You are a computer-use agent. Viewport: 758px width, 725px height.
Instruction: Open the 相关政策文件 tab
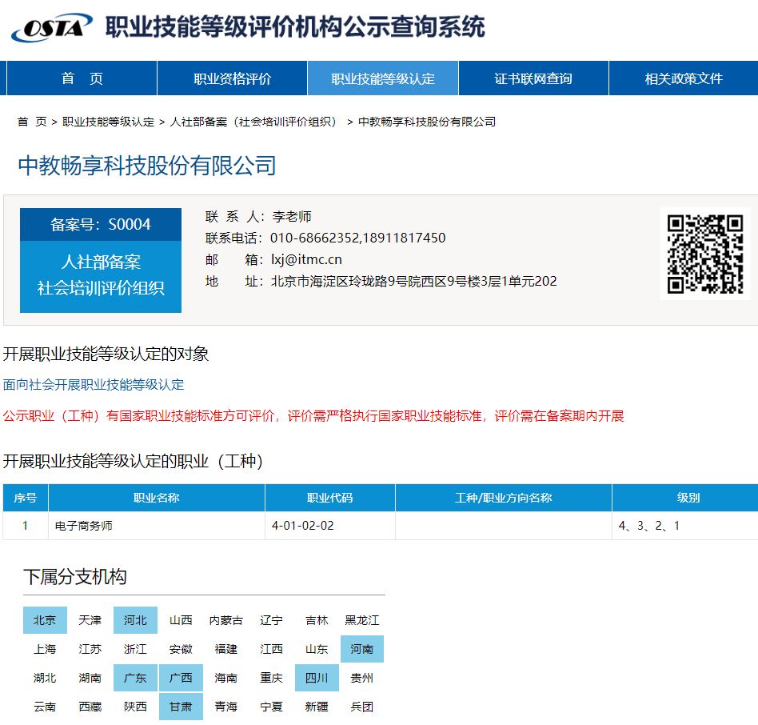[x=684, y=78]
